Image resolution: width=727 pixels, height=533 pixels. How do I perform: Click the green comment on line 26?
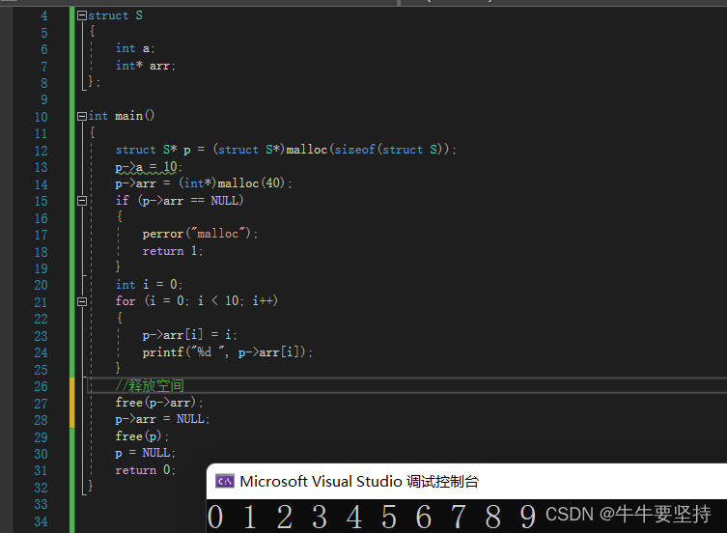point(150,385)
